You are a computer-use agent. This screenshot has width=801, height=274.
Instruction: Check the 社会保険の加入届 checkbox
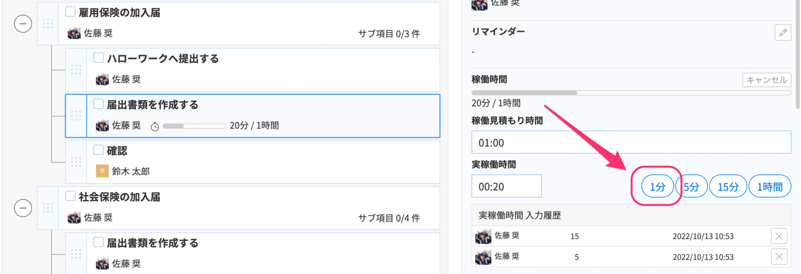click(x=70, y=196)
